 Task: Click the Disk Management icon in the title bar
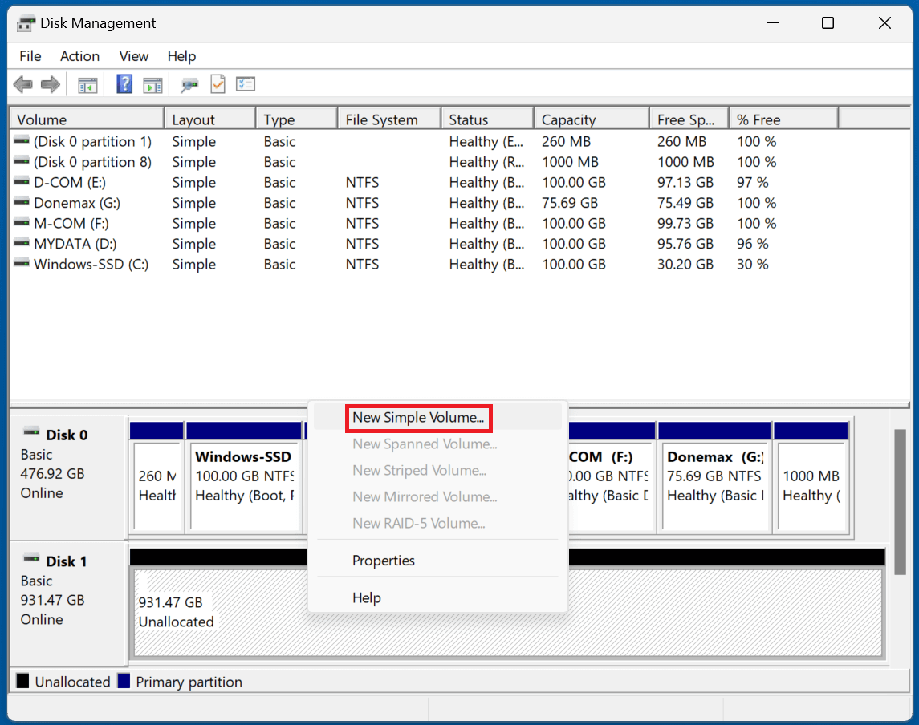pyautogui.click(x=26, y=22)
